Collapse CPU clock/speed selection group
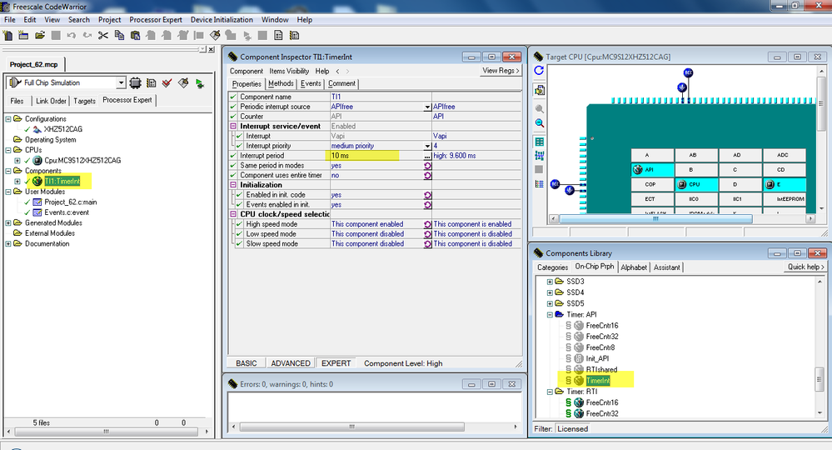 (x=233, y=214)
